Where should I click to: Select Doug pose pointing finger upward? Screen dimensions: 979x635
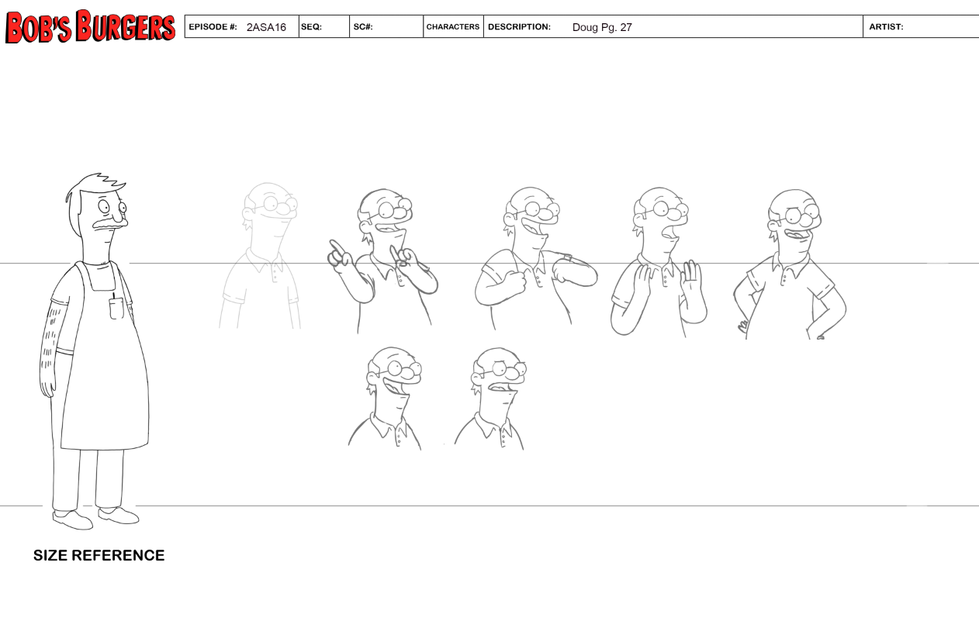click(x=383, y=261)
